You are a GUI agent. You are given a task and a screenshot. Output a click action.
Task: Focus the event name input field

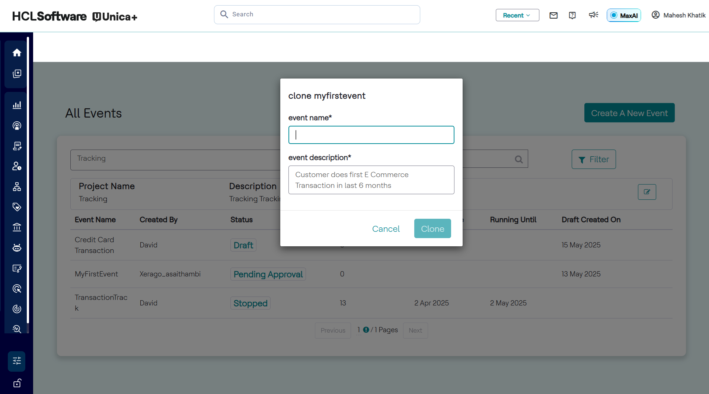pyautogui.click(x=371, y=135)
